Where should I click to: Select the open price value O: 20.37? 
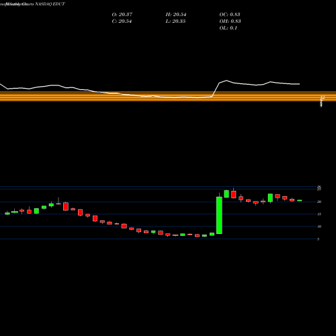pos(122,15)
